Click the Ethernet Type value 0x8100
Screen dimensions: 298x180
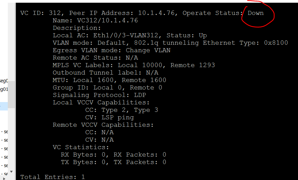(x=276, y=43)
